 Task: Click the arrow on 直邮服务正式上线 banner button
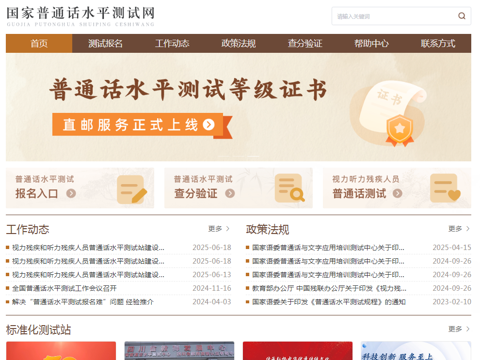coord(209,125)
